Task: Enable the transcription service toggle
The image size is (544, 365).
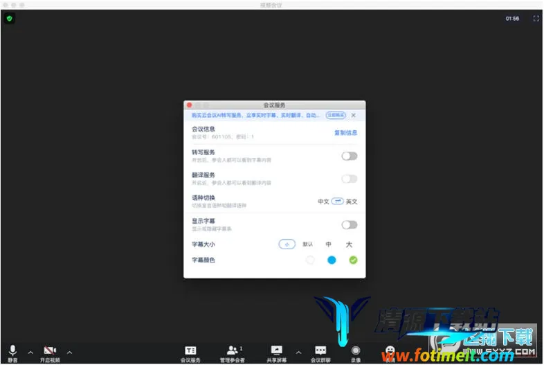Action: pos(350,156)
